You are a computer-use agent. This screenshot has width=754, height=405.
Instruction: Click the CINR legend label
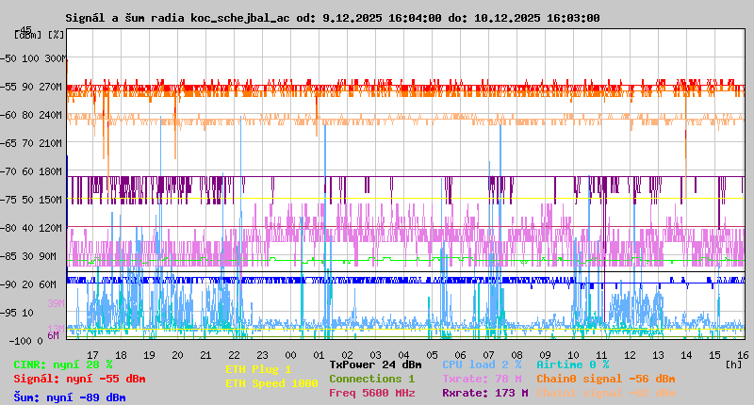tap(63, 364)
